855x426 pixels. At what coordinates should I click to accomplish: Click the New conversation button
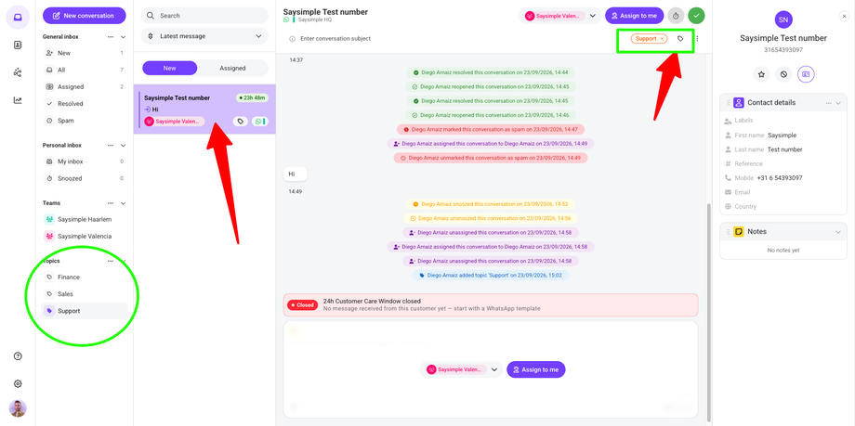[84, 15]
